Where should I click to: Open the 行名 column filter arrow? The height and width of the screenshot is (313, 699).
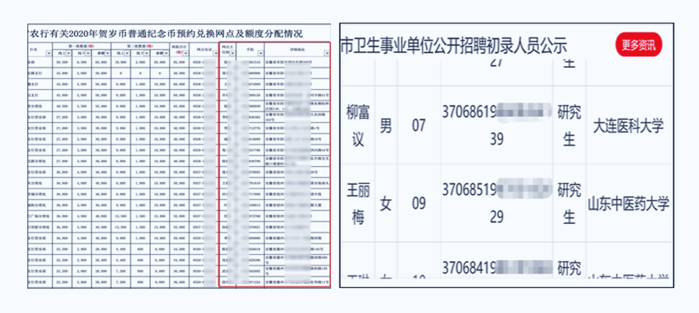pos(49,53)
